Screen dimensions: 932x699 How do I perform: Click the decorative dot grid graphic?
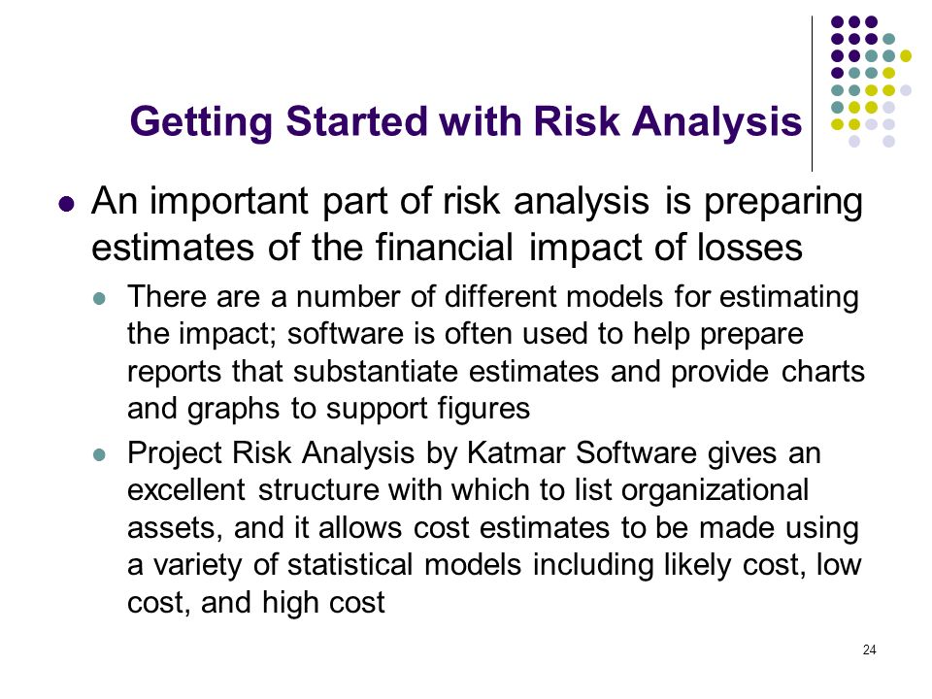871,82
